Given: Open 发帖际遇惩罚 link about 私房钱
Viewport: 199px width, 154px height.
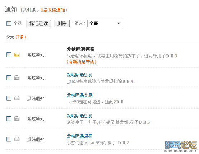Looking at the screenshot, I should click(79, 75).
